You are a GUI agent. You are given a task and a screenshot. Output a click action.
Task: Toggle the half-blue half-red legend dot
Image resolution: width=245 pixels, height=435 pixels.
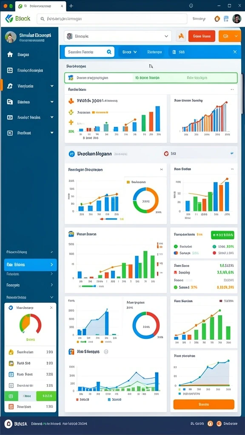[x=176, y=253]
